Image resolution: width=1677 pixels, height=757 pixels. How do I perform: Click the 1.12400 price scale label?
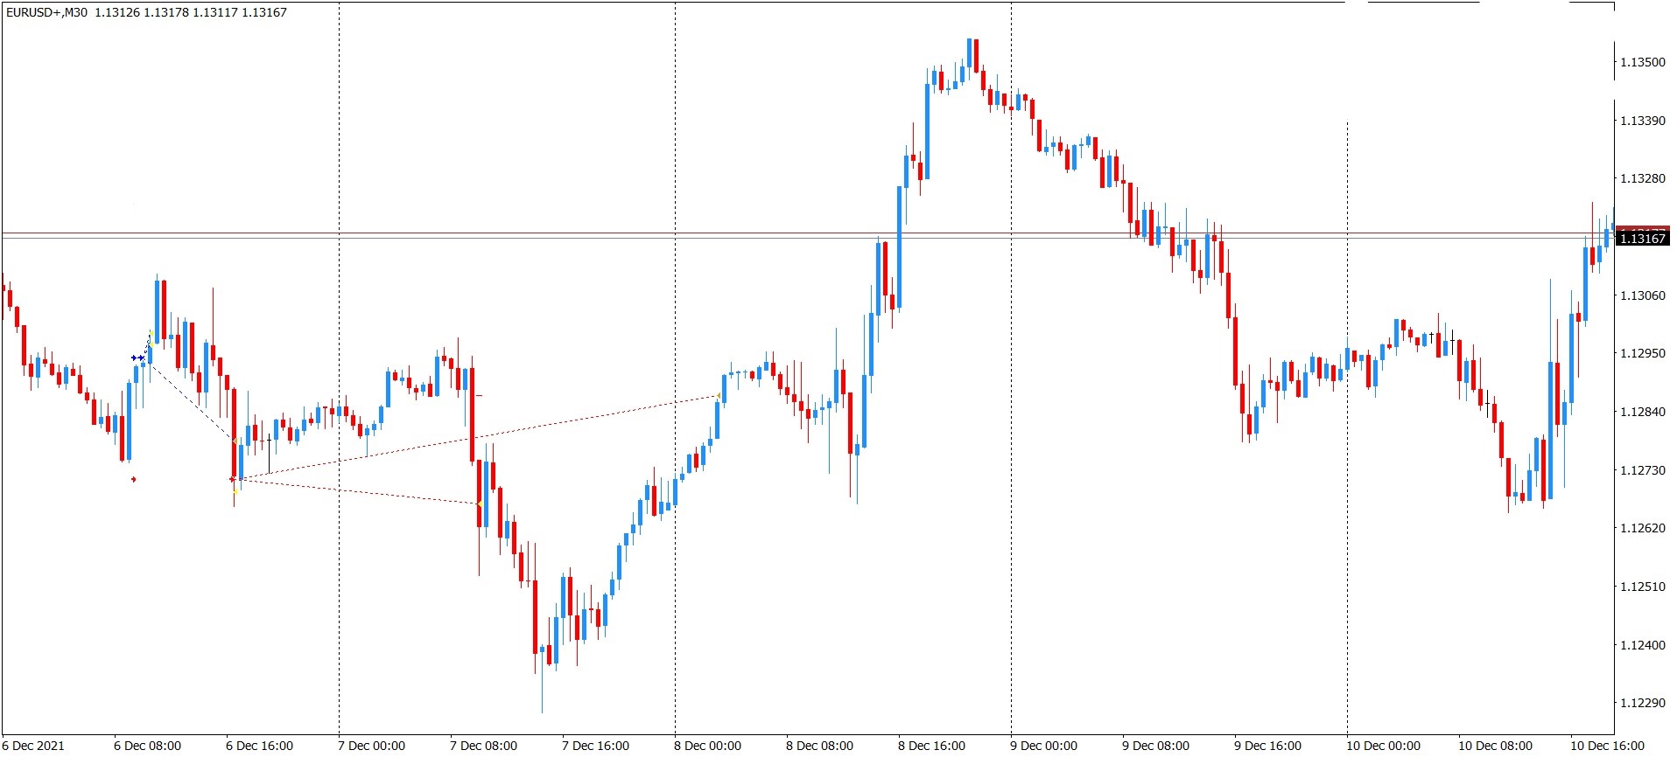(1643, 645)
